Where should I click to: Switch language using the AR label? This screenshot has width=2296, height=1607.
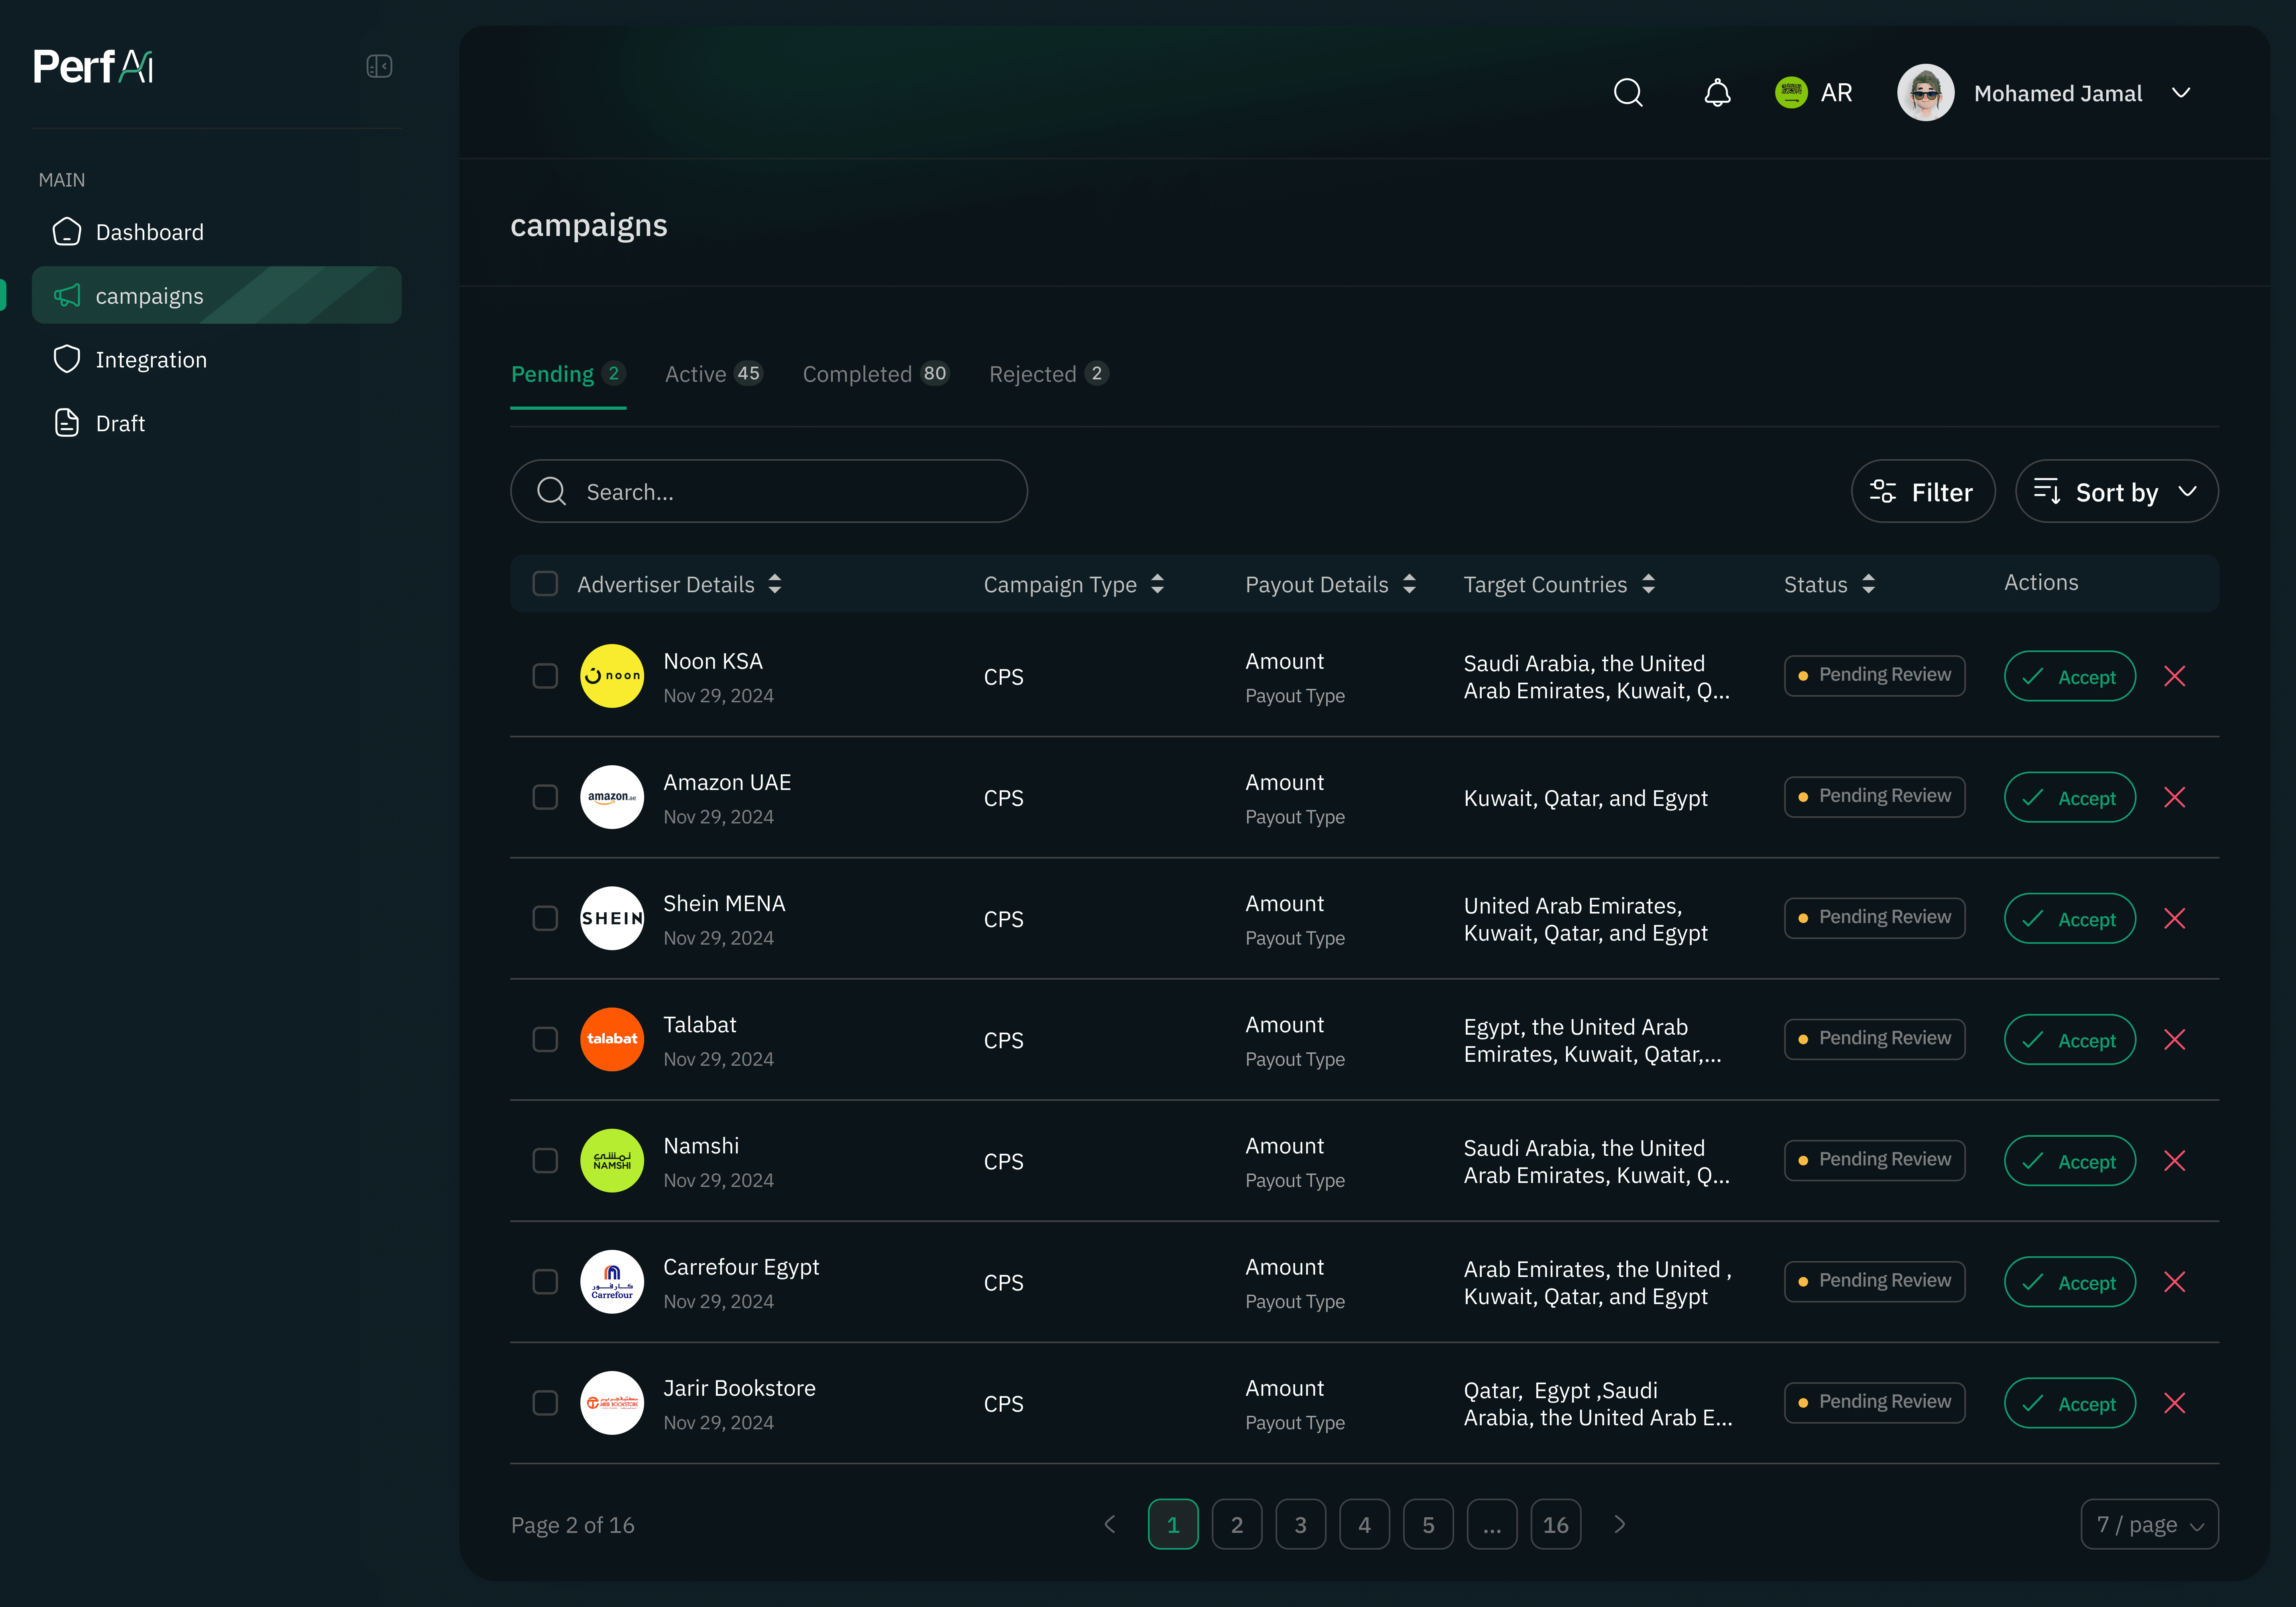[1837, 93]
